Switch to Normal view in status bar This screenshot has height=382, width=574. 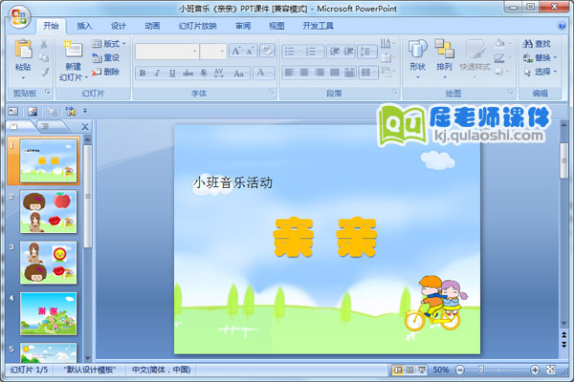[x=397, y=371]
